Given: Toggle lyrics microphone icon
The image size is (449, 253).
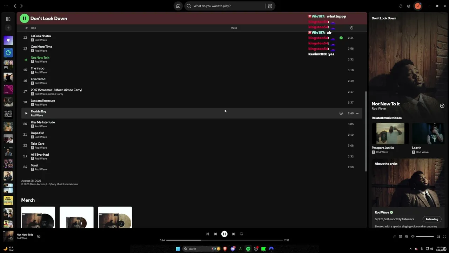Looking at the screenshot, I should [x=394, y=236].
